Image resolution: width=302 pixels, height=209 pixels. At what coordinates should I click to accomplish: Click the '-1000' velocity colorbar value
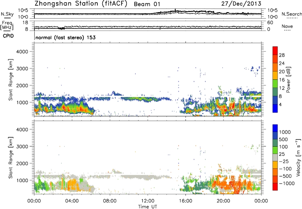287,183
